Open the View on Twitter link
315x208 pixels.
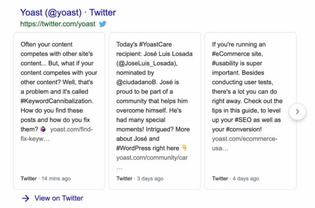pos(59,198)
